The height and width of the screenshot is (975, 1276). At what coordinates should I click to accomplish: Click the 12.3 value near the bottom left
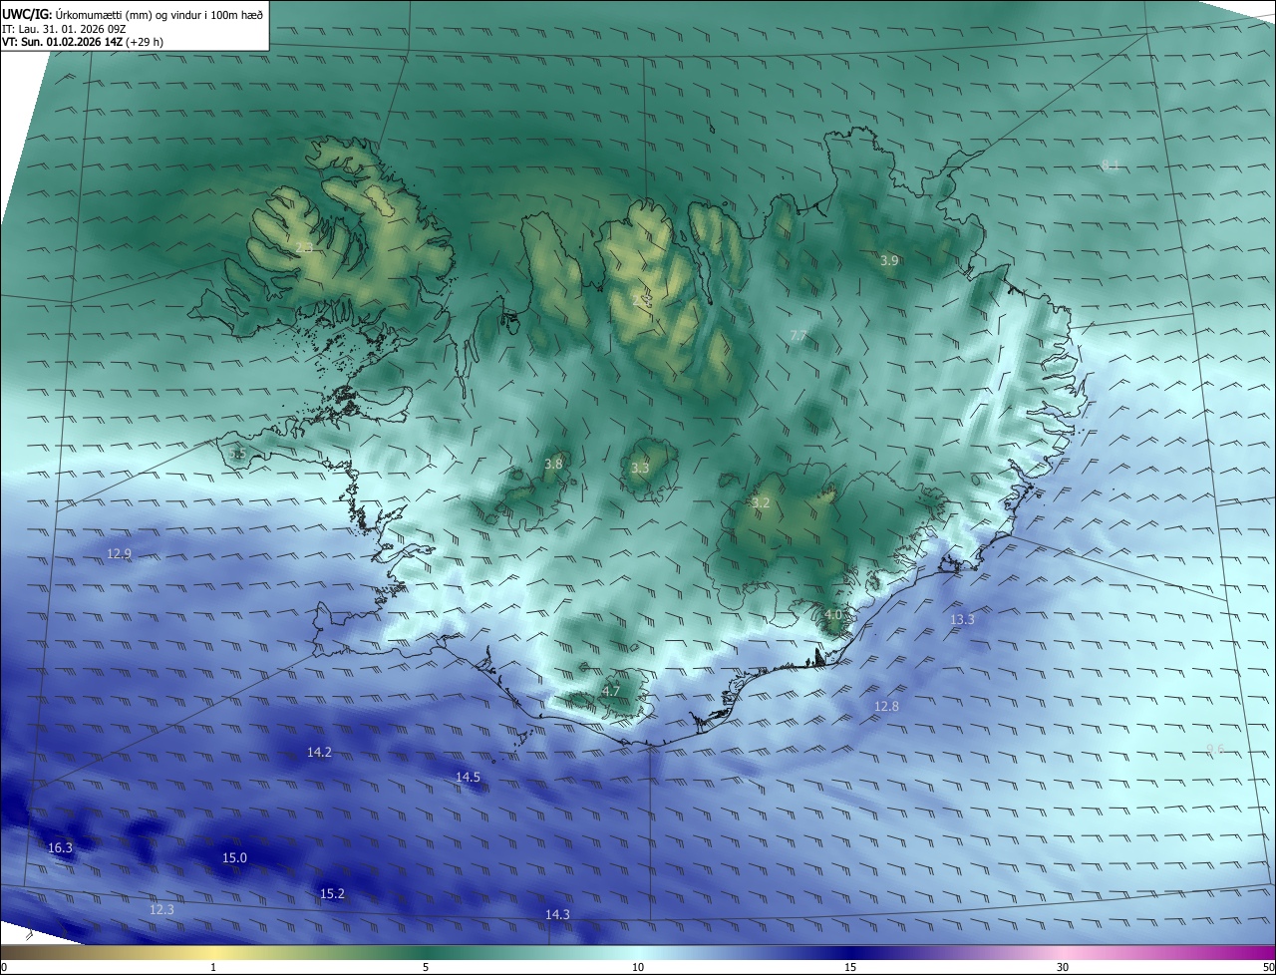tap(161, 909)
